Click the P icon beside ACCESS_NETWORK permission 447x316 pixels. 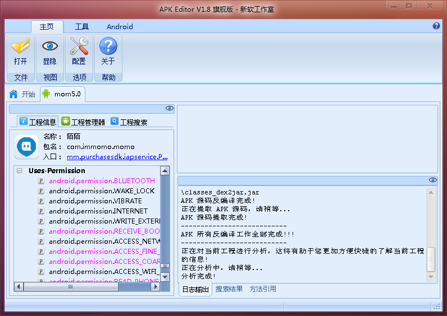click(42, 241)
